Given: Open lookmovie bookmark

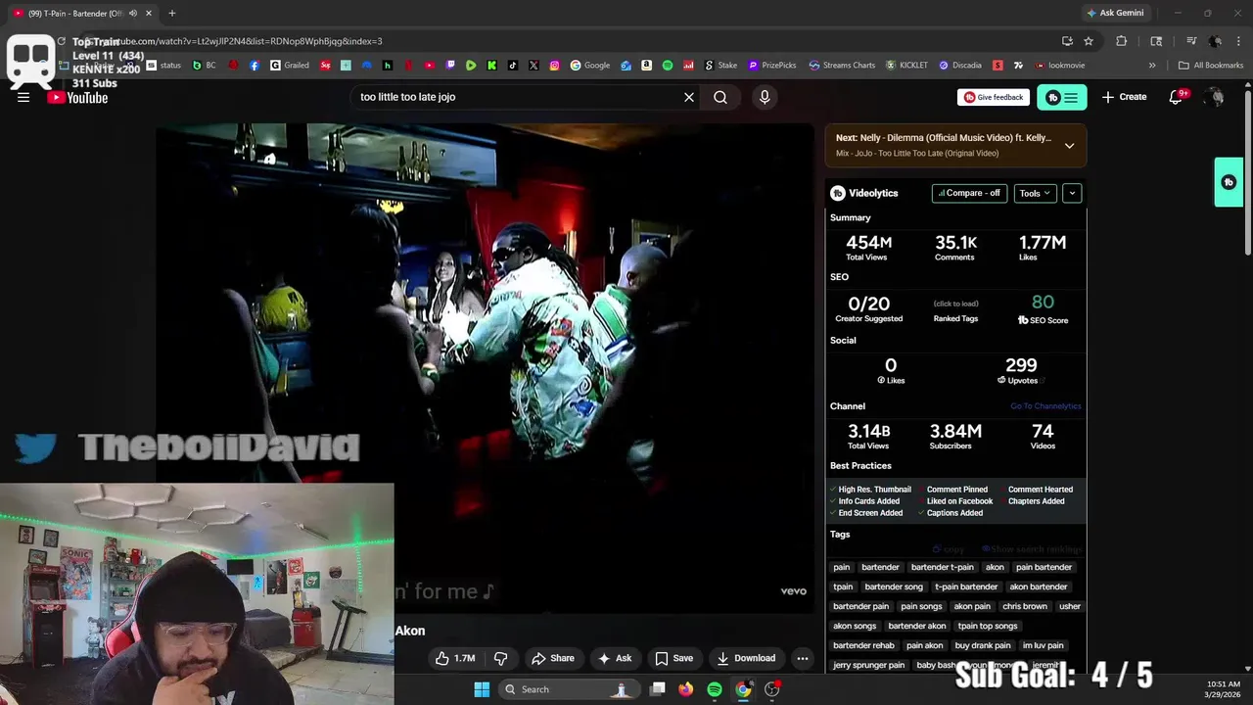Looking at the screenshot, I should click(x=1060, y=66).
